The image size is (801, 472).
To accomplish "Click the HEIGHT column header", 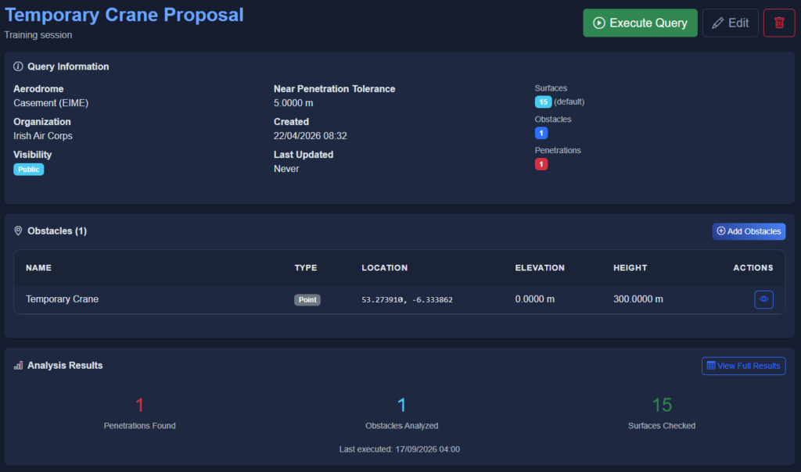I will [x=630, y=268].
